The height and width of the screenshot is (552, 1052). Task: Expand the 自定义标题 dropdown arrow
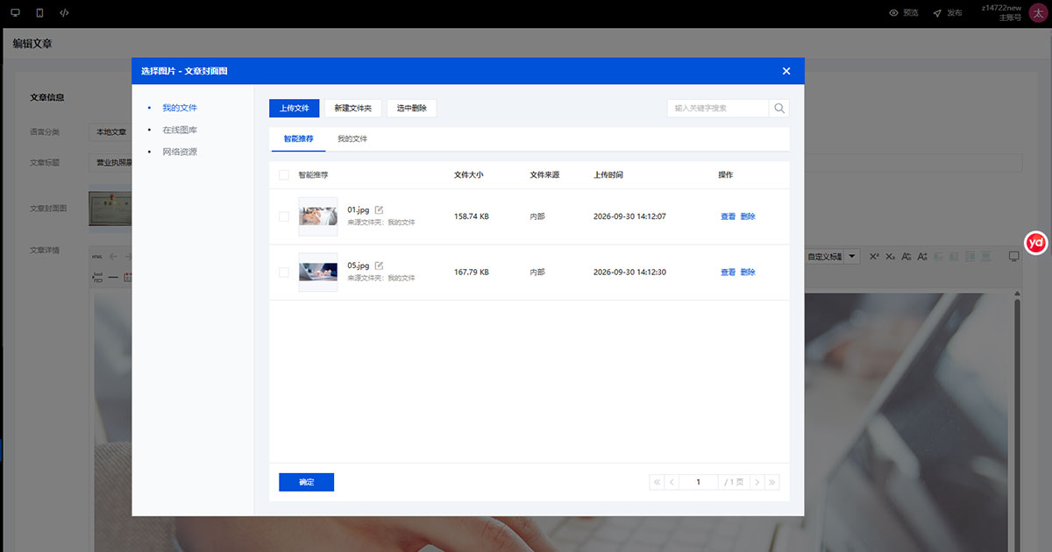(852, 257)
